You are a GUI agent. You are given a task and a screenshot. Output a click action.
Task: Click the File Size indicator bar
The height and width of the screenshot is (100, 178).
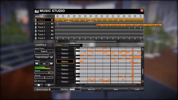[75, 89]
